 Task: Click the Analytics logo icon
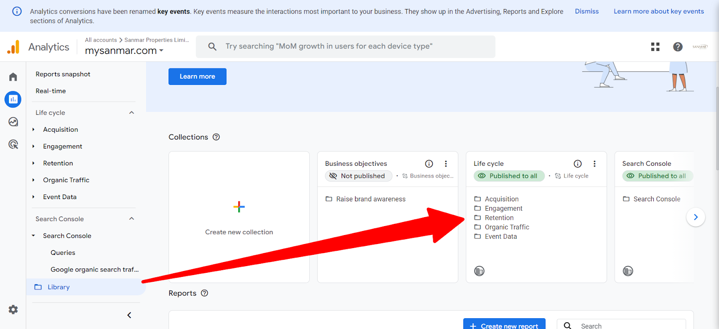tap(13, 47)
